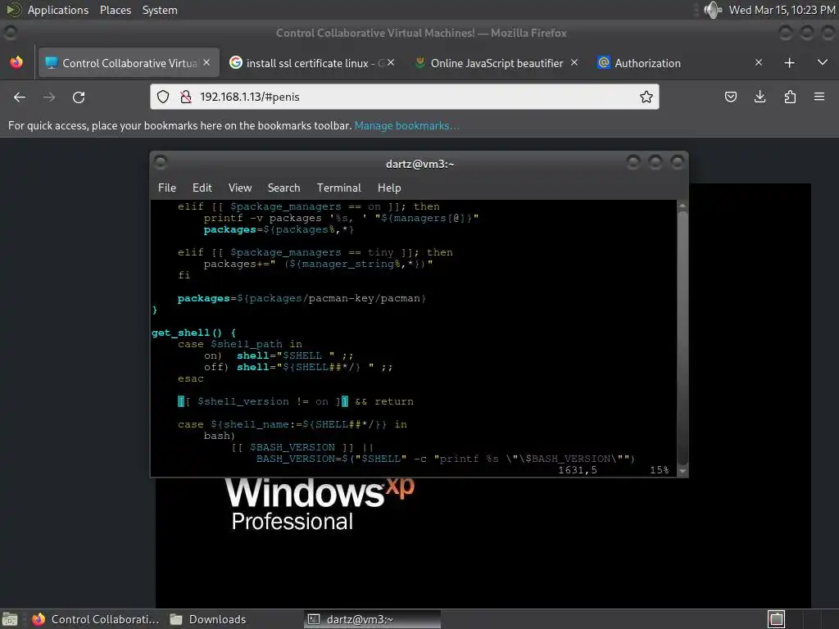This screenshot has height=629, width=839.
Task: Close the Control Collaborative Virtual Machines tab
Action: (206, 62)
